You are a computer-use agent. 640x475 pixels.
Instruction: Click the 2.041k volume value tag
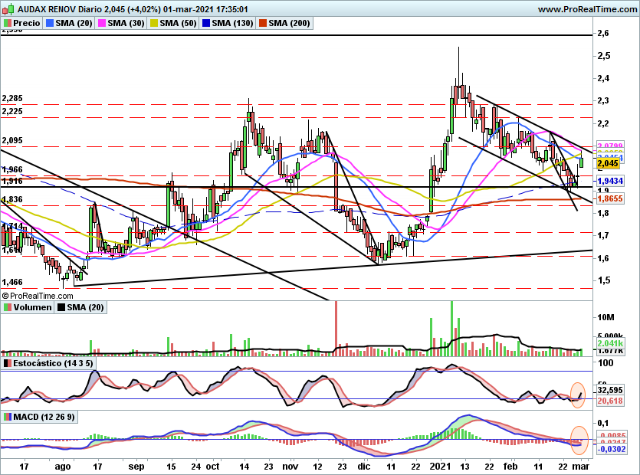point(610,343)
